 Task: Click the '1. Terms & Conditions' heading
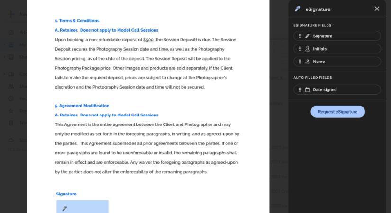(x=77, y=21)
